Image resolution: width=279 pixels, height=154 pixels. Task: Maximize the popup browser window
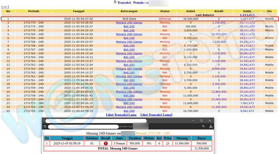pyautogui.click(x=201, y=121)
